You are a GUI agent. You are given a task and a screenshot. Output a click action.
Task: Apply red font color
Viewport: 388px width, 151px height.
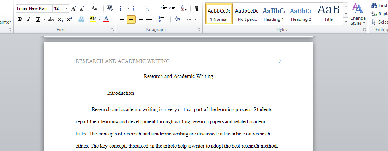click(106, 19)
